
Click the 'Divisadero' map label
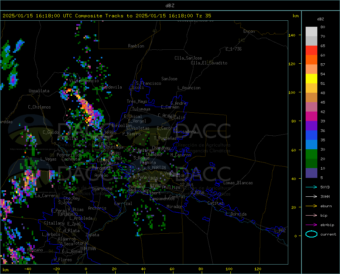point(184,132)
